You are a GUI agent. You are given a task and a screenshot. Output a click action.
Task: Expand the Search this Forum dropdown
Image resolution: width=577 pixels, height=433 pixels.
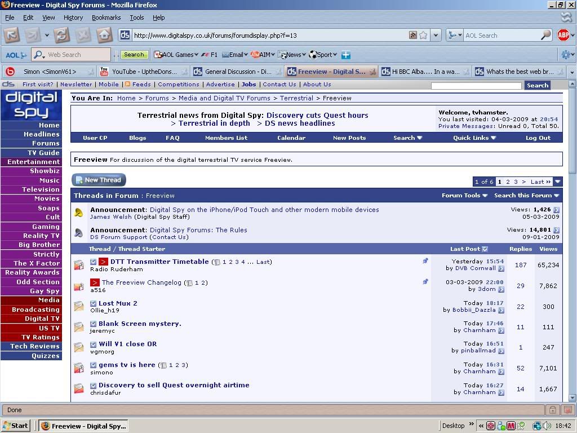click(x=526, y=196)
